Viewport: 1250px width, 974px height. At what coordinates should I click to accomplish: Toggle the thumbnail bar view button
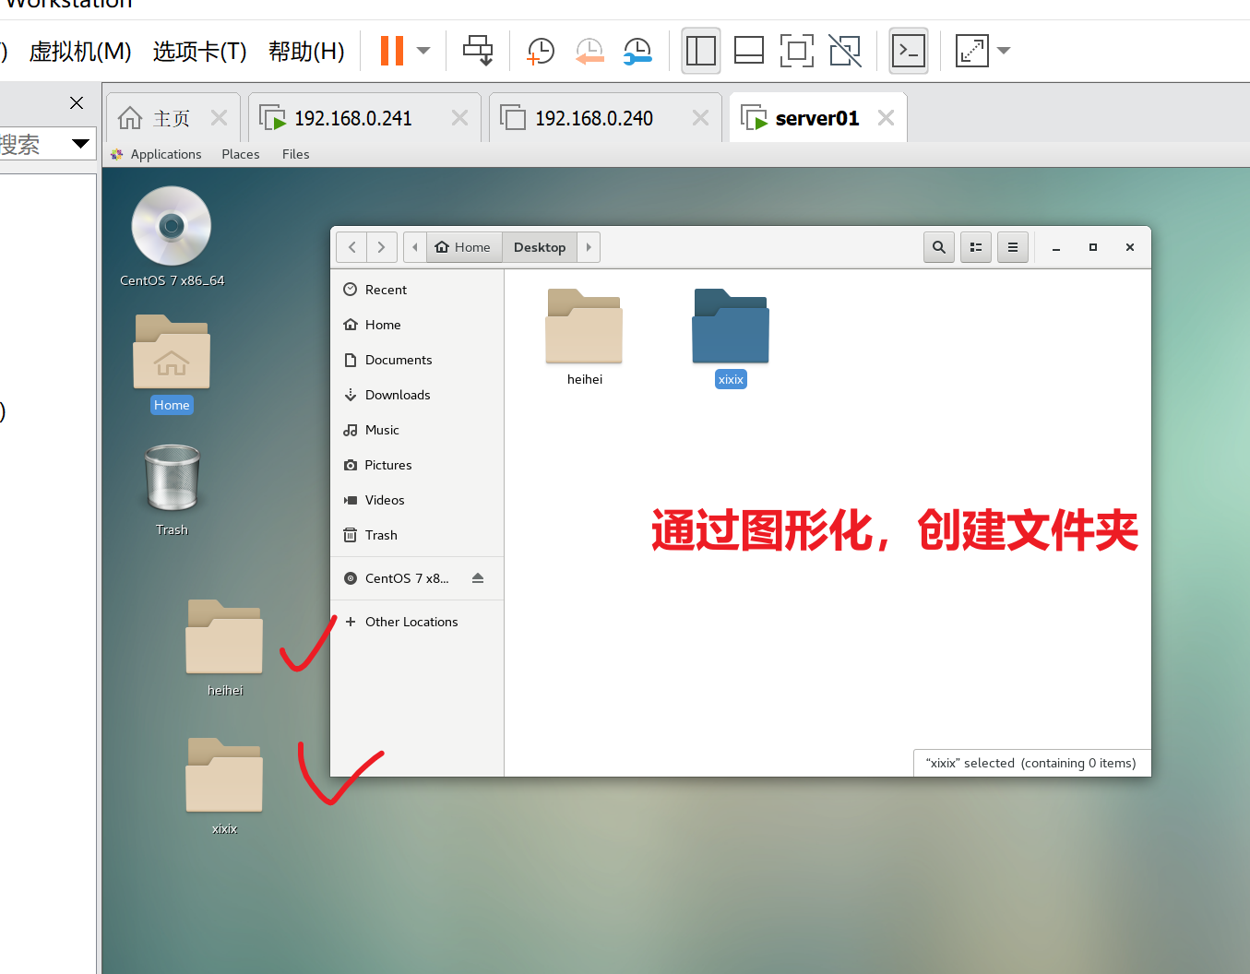tap(748, 51)
